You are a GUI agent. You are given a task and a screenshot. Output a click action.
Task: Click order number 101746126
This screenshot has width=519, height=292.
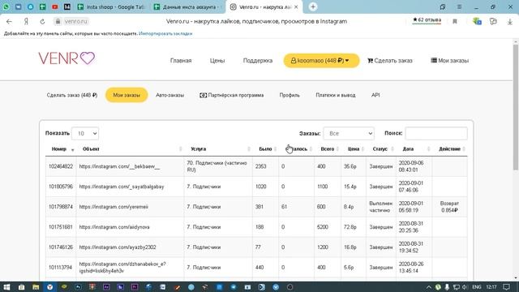[61, 247]
